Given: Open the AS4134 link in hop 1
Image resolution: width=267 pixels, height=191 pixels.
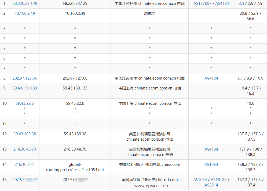Looking at the screenshot, I should coord(222,3).
